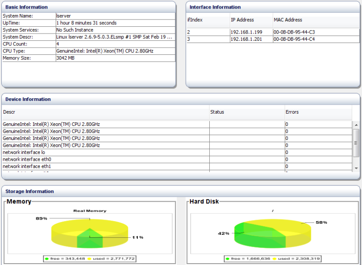The height and width of the screenshot is (265, 362).
Task: Click green free legend dot under Memory chart
Action: pyautogui.click(x=47, y=259)
